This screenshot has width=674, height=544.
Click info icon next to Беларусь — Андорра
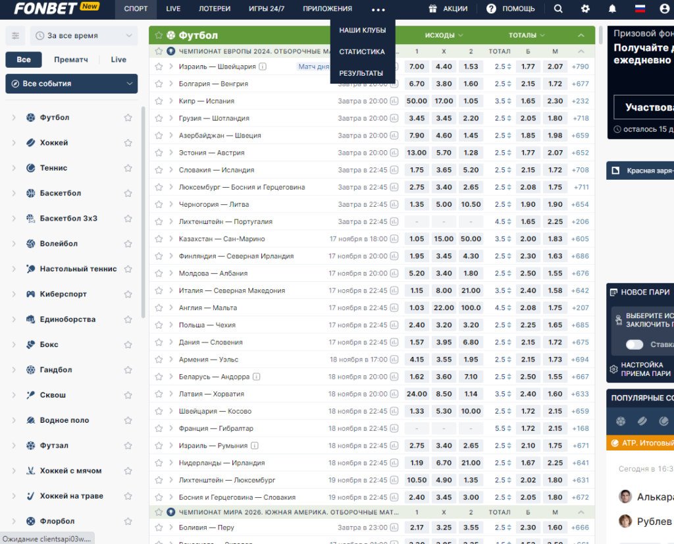(x=257, y=377)
